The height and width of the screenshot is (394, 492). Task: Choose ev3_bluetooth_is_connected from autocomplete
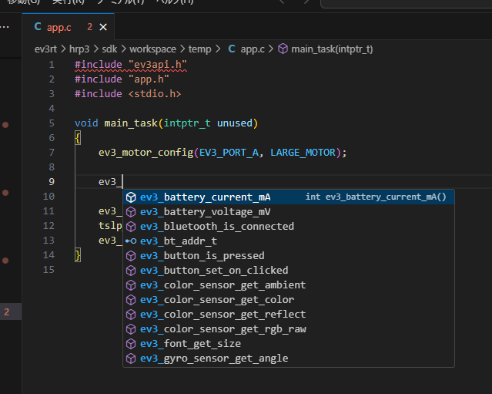coord(289,227)
